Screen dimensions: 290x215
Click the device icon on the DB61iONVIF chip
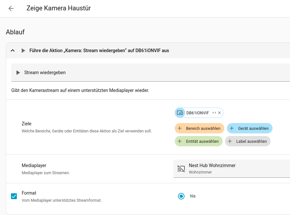[180, 113]
